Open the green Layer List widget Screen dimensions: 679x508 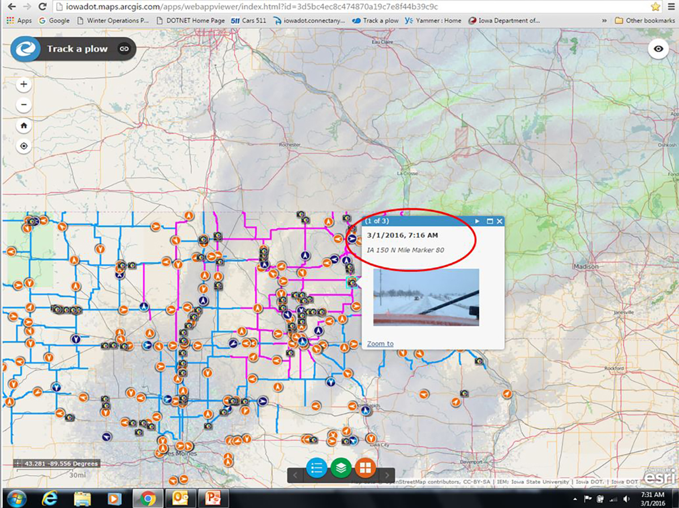point(341,468)
